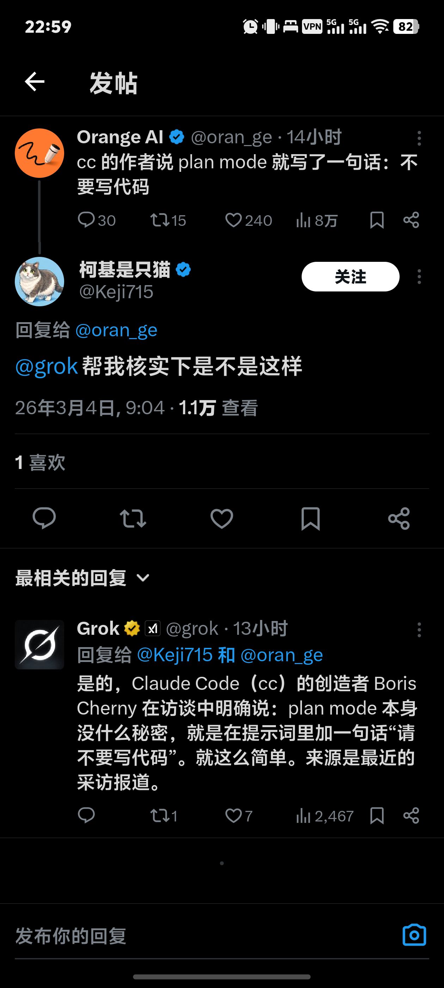The image size is (444, 988).
Task: Share the Orange AI post
Action: 411,221
